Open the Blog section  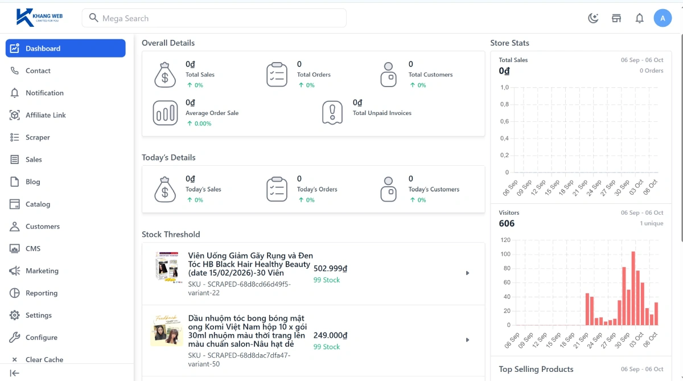click(x=33, y=182)
